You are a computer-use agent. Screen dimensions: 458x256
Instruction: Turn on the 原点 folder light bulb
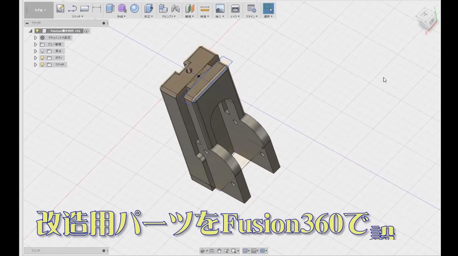point(42,51)
